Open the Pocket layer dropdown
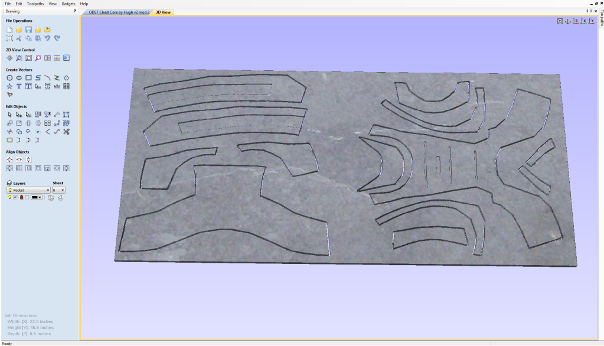Screen dimensions: 604x346 pyautogui.click(x=28, y=190)
